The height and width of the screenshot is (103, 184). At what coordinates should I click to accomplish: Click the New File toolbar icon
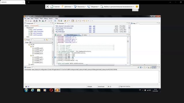(x=26, y=21)
